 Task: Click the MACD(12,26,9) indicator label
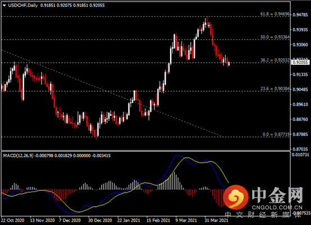tap(18, 156)
